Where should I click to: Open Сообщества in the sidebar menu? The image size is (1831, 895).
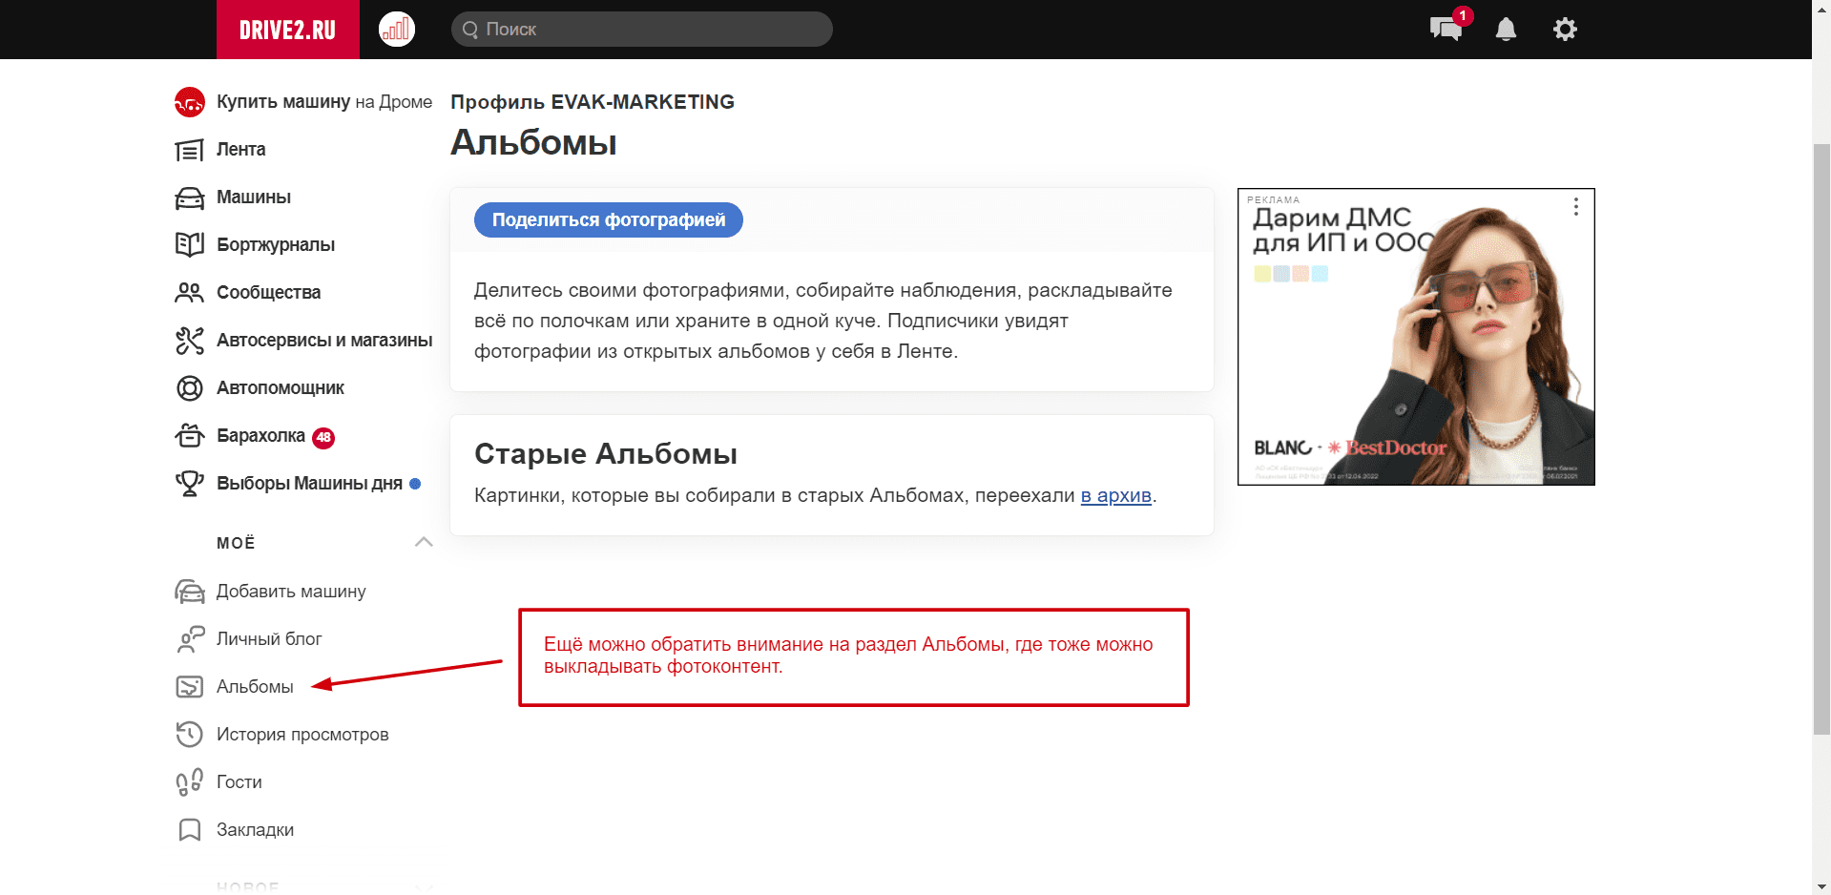[x=268, y=293]
